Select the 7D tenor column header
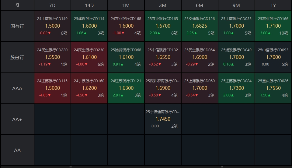The height and width of the screenshot is (168, 292). [x=52, y=5]
